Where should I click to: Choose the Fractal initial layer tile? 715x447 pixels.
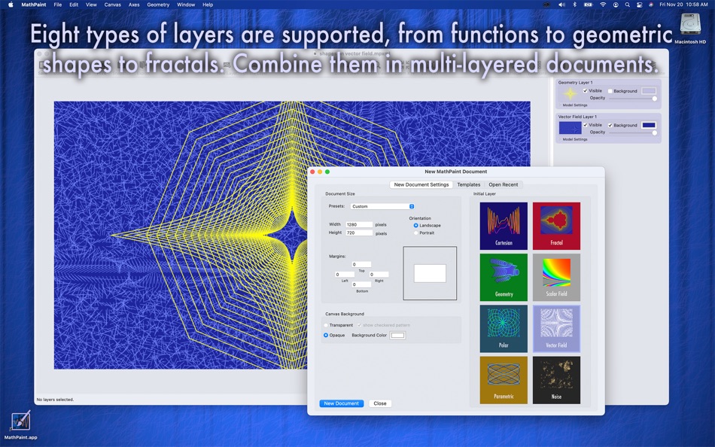[556, 226]
